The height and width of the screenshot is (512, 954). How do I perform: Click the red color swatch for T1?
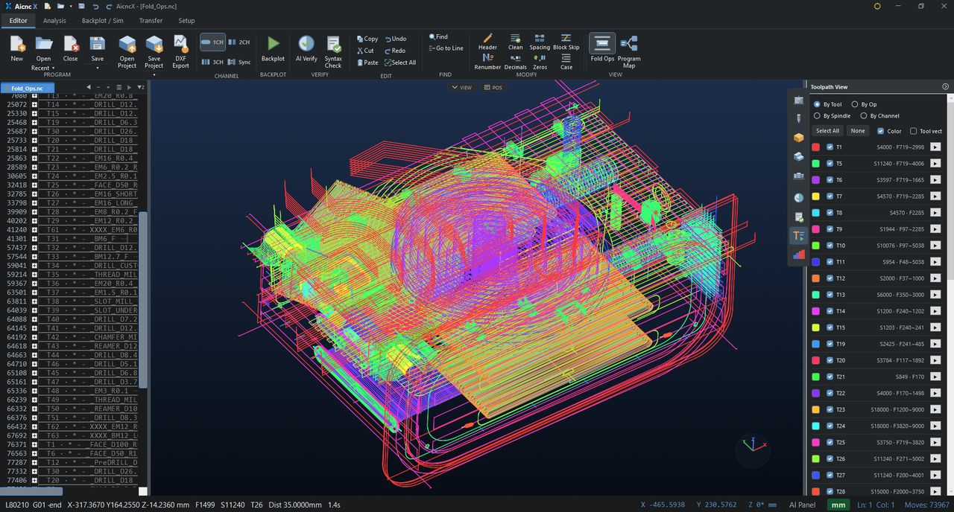point(816,147)
